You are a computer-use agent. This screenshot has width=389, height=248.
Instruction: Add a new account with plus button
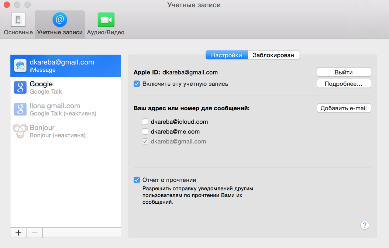click(x=18, y=233)
